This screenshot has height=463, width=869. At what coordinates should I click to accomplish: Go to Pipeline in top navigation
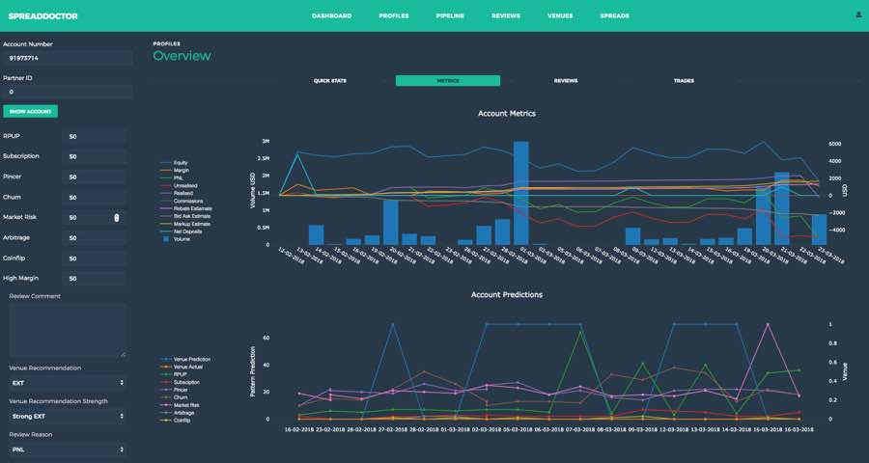click(x=449, y=16)
